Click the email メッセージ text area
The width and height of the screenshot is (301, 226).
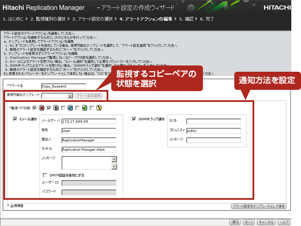[87, 163]
